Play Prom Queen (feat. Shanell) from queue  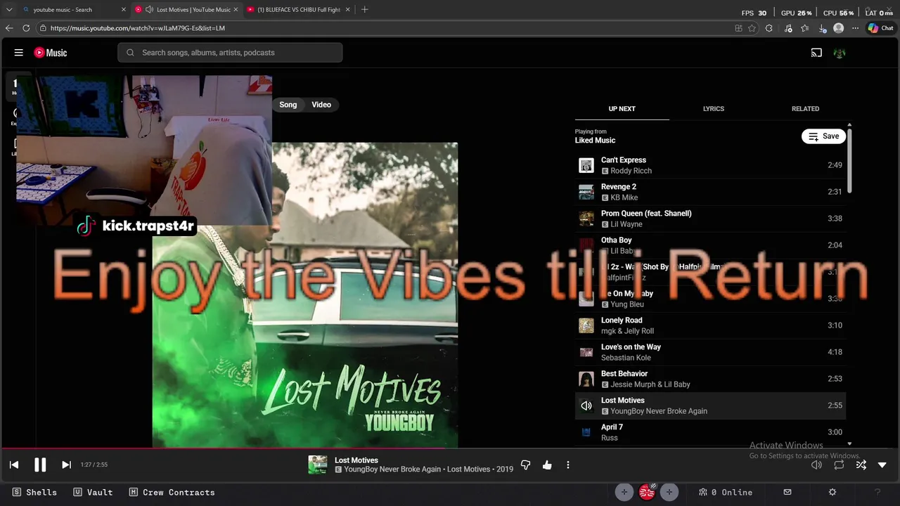710,219
